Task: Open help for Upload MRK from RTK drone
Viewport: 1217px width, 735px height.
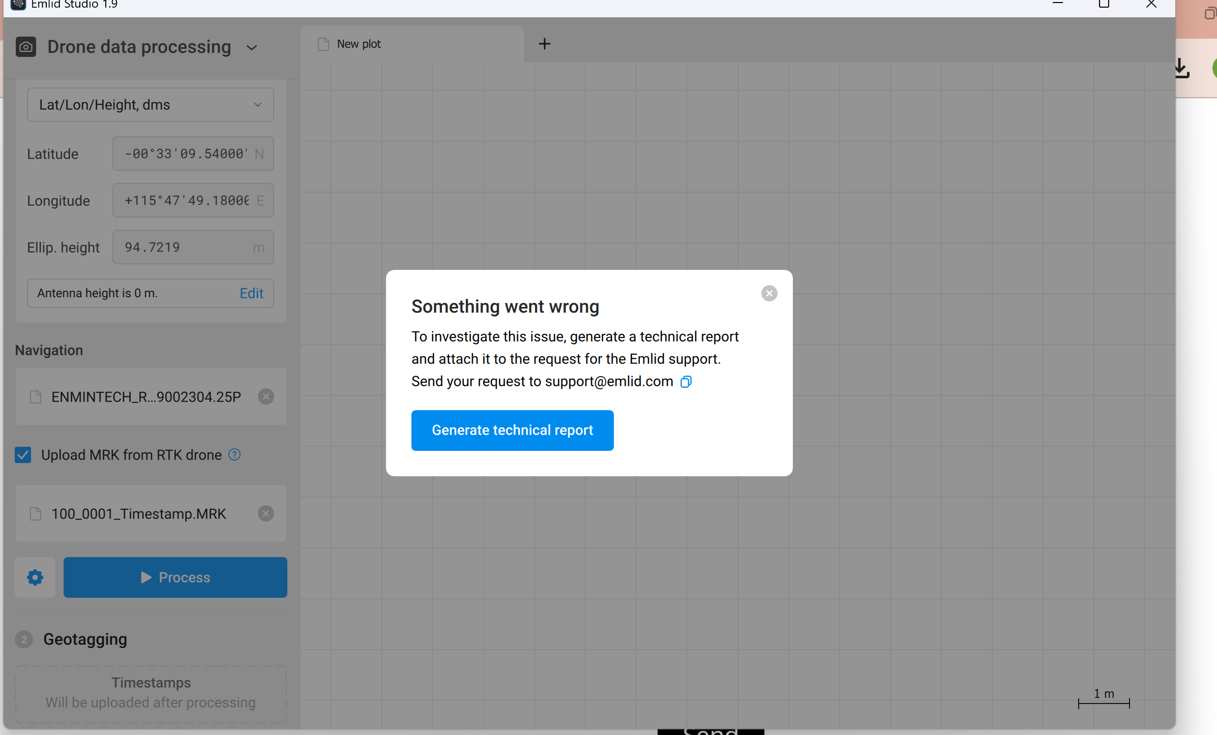Action: coord(234,454)
